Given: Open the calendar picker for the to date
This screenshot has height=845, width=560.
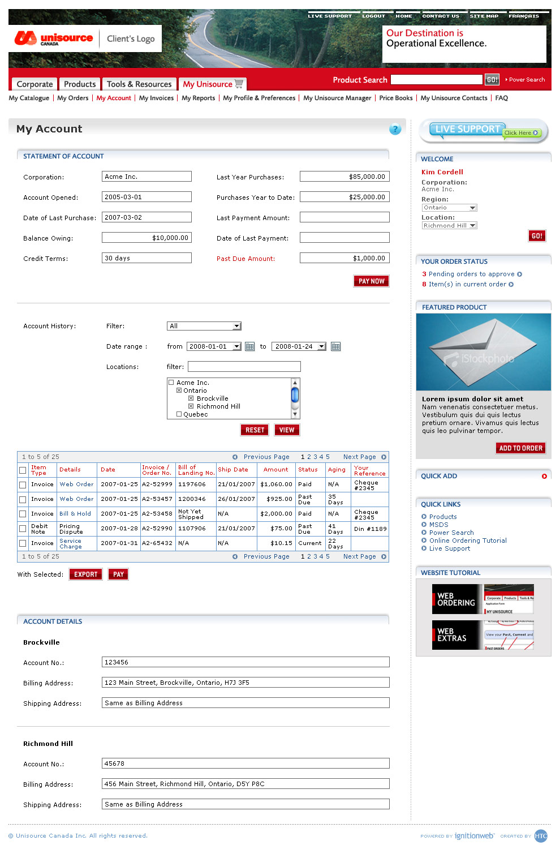Looking at the screenshot, I should coord(335,346).
